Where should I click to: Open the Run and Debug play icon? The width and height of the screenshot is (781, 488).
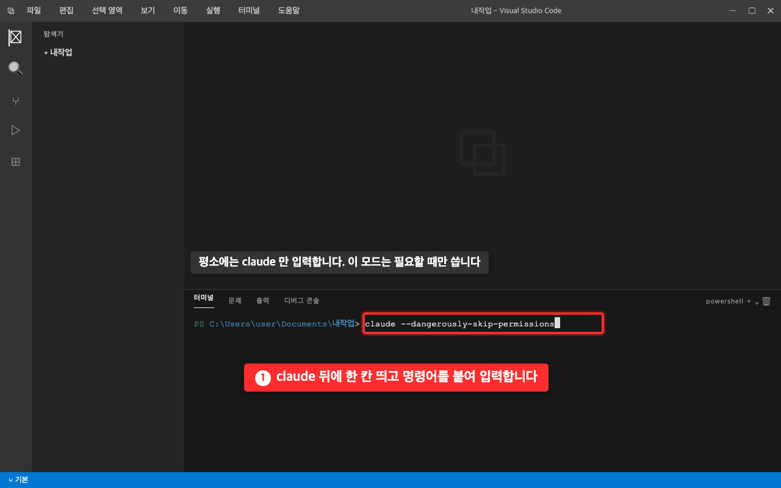(x=15, y=130)
